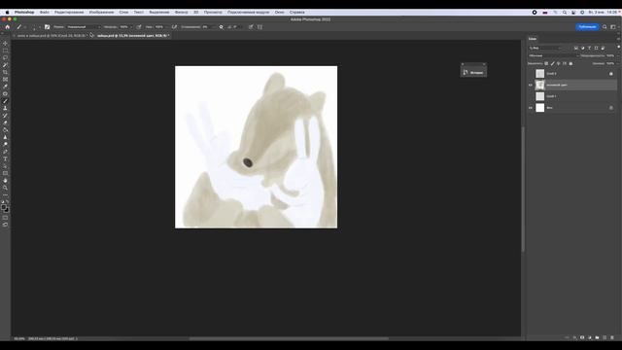Toggle lock image pixels brush icon

pyautogui.click(x=553, y=63)
